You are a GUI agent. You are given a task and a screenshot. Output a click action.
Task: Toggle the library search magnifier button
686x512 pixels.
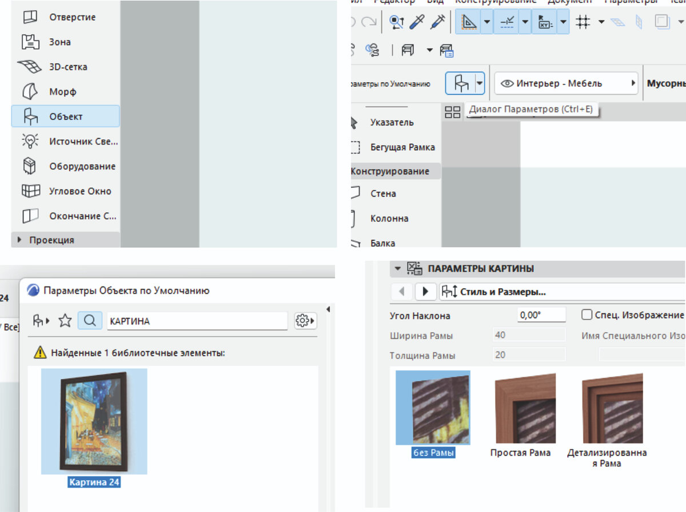point(90,321)
